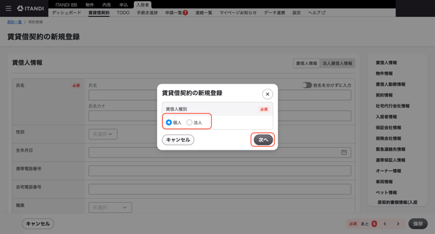
Task: Open ヘルプ external link
Action: tap(317, 13)
